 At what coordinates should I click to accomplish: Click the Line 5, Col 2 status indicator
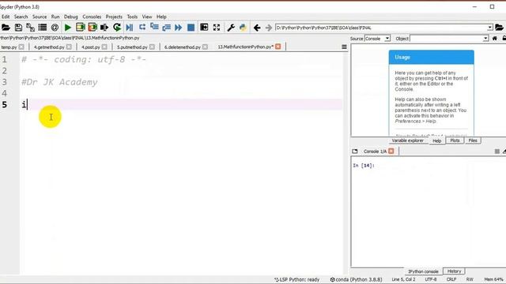pyautogui.click(x=403, y=279)
